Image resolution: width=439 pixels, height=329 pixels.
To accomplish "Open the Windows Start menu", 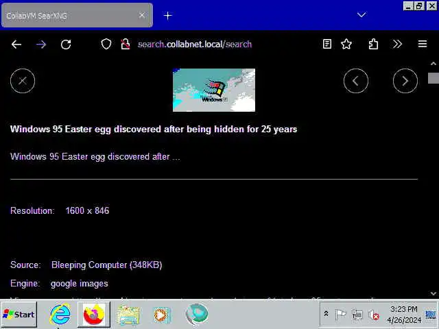I will (x=19, y=315).
